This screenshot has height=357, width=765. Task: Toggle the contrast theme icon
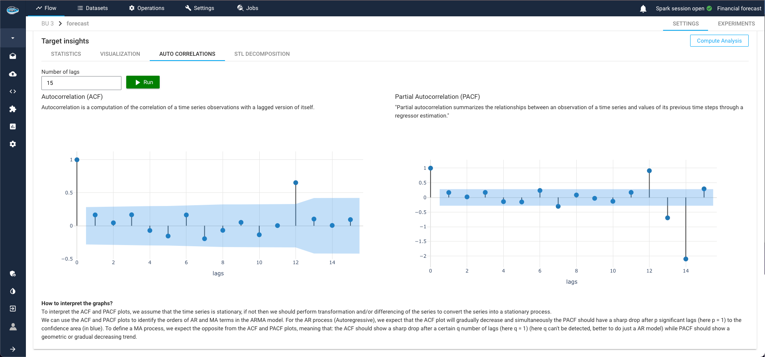pos(13,291)
